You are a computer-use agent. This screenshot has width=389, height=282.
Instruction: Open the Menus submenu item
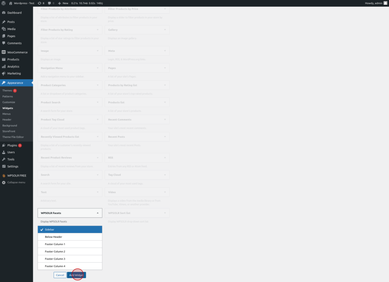(x=6, y=114)
